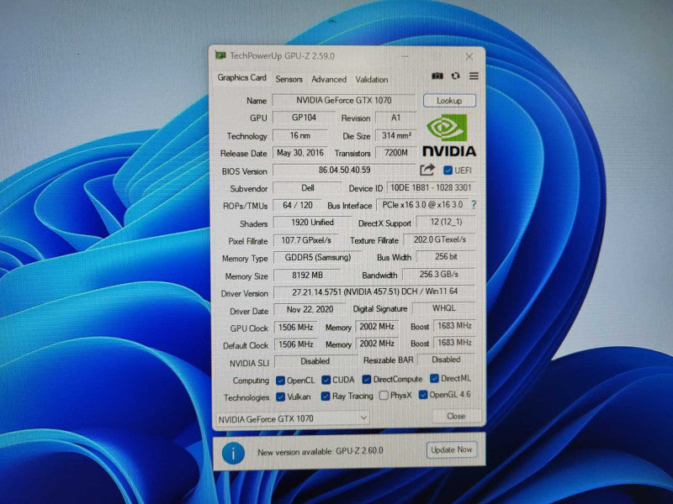This screenshot has width=673, height=504.
Task: Click the GPU-Z app icon in title bar
Action: (x=220, y=55)
